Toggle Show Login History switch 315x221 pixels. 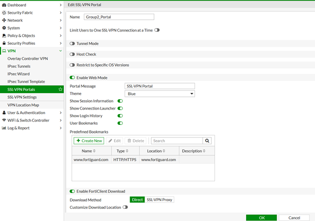[x=120, y=116]
